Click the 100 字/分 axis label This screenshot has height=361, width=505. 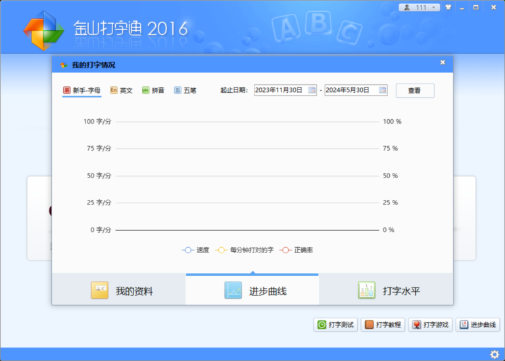point(97,122)
